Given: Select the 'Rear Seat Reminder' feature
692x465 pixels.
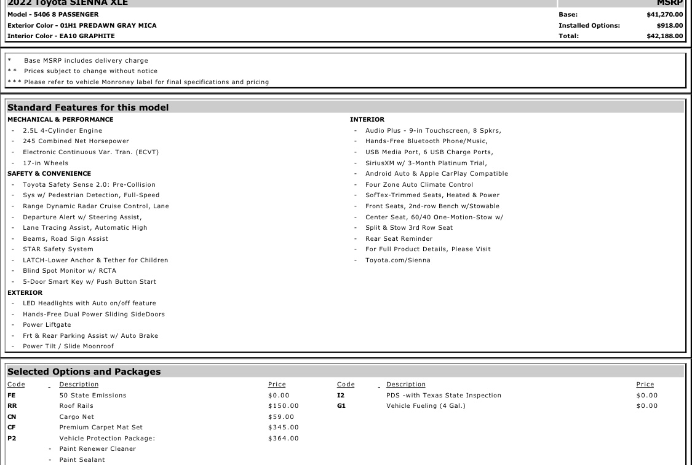Looking at the screenshot, I should point(399,239).
